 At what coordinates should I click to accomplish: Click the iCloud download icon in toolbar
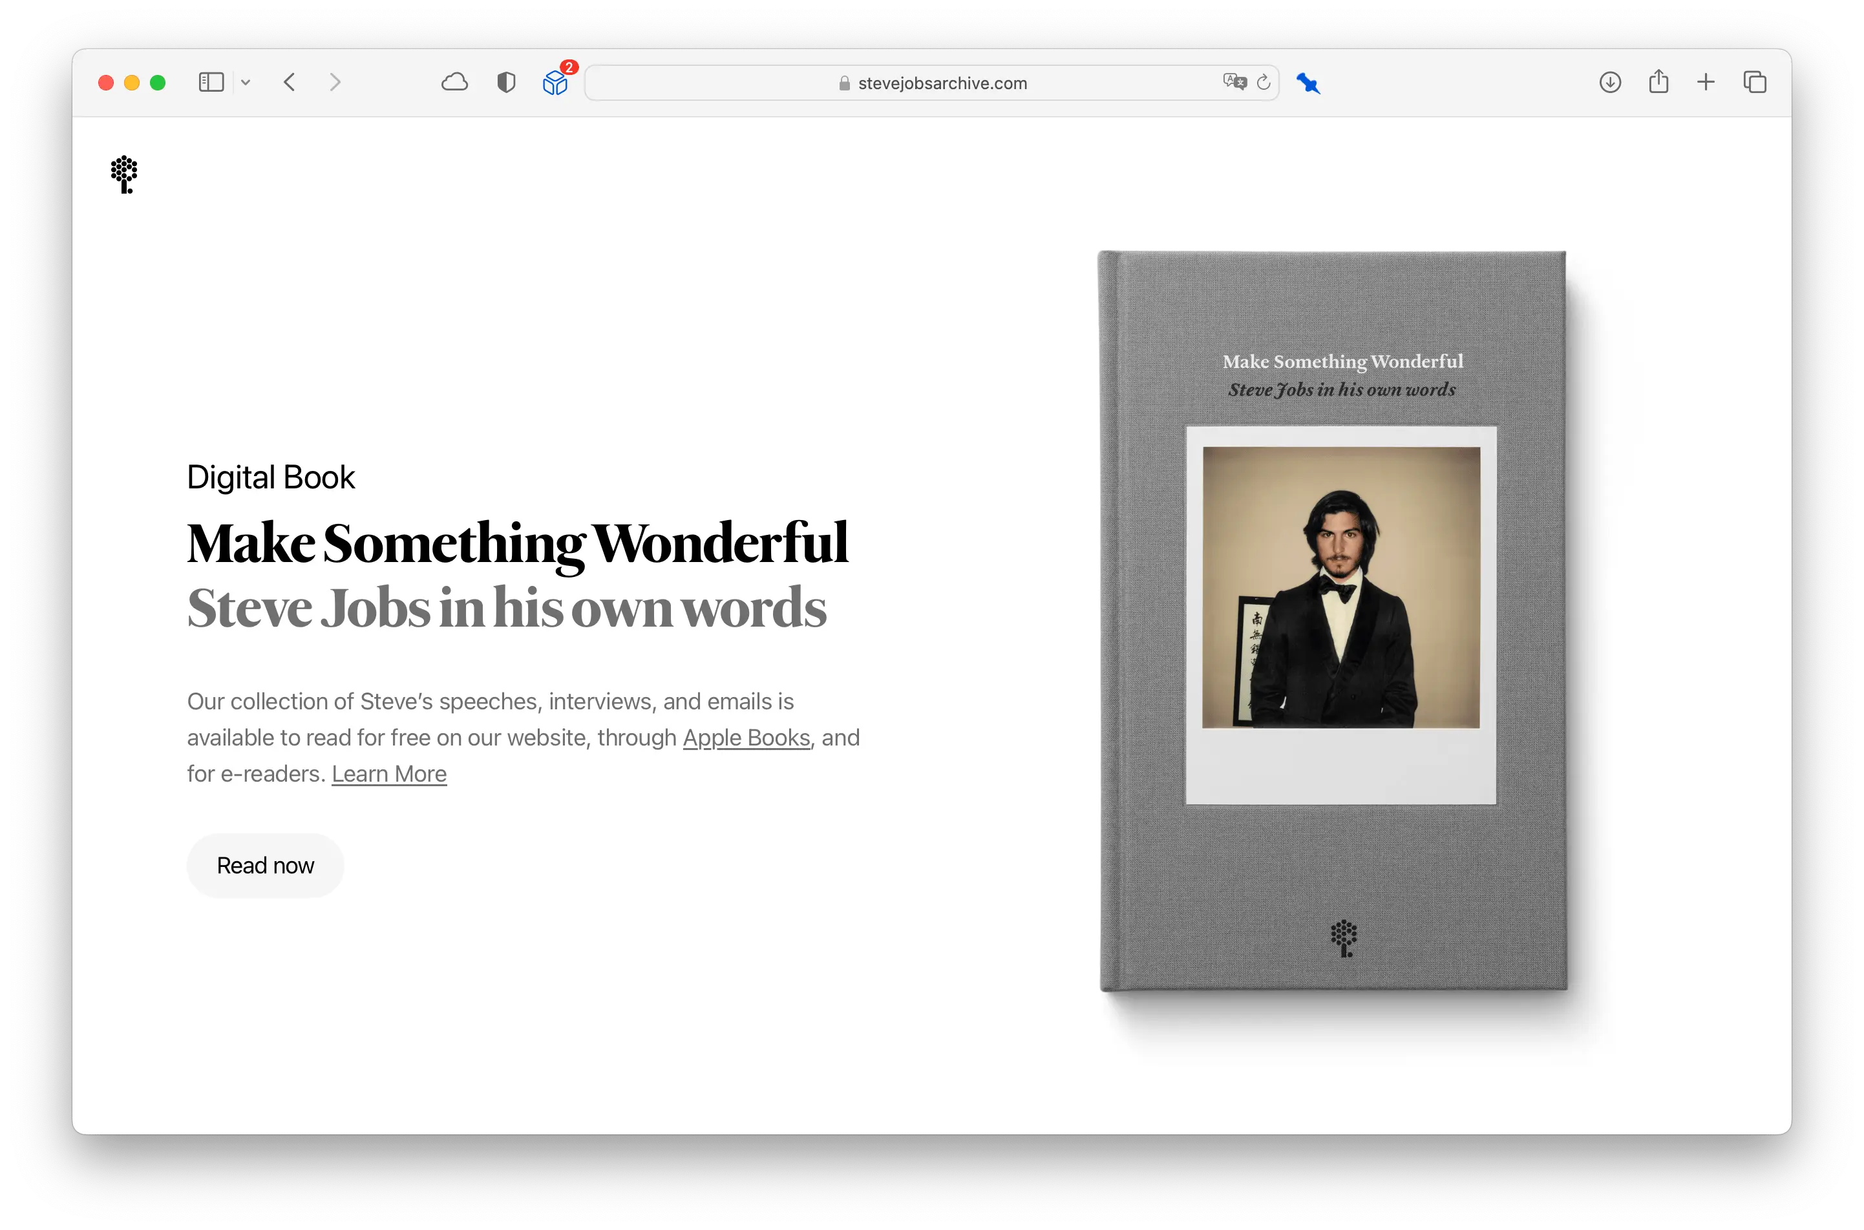pos(459,84)
